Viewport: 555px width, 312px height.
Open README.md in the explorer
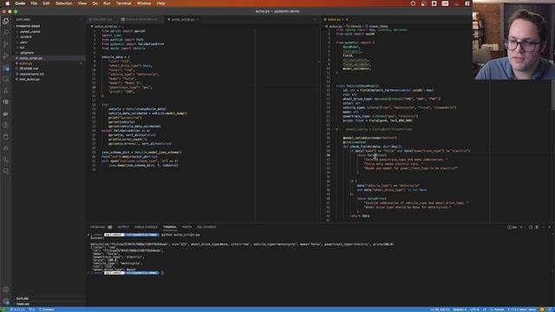click(29, 68)
